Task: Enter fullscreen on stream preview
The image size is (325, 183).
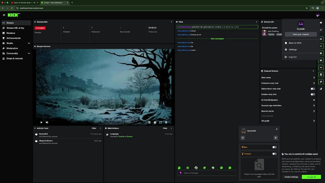Action: [160, 123]
